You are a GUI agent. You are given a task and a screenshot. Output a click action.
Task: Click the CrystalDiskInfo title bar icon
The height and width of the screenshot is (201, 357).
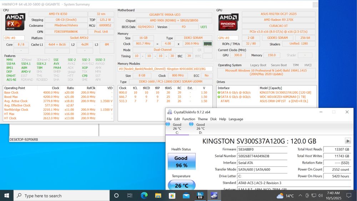(x=170, y=112)
